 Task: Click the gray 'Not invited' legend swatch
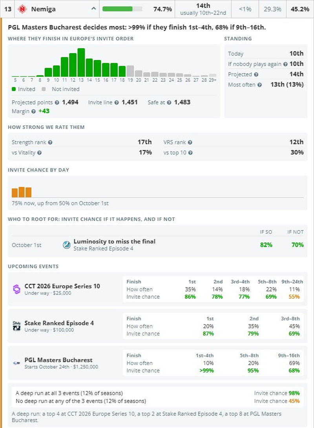44,89
